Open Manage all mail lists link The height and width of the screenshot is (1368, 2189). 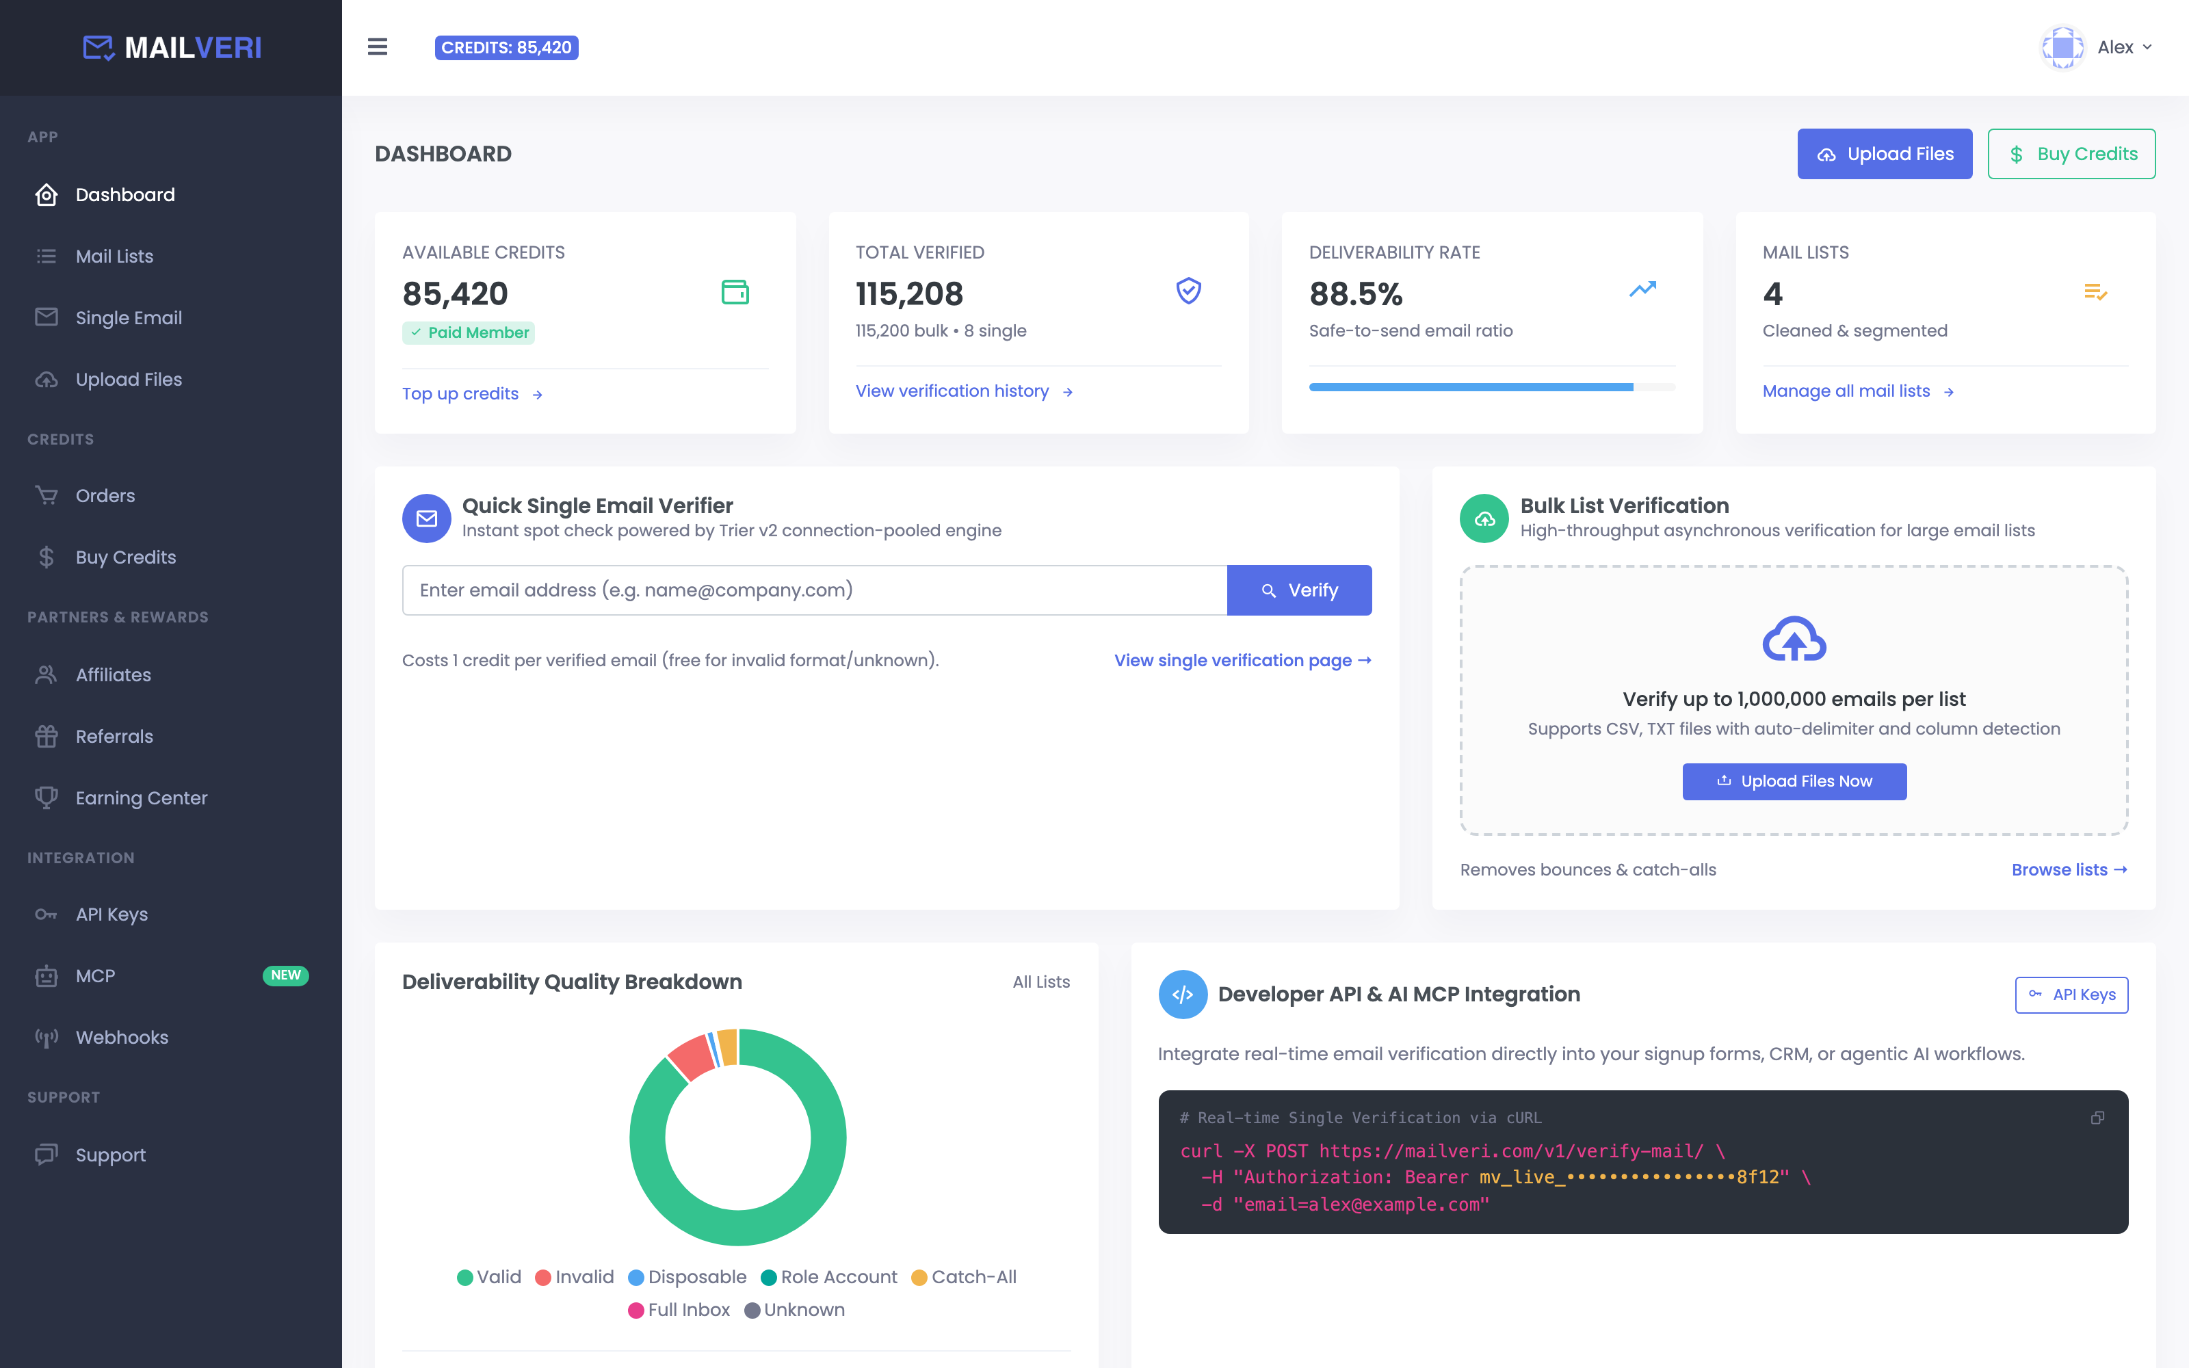[x=1858, y=391]
